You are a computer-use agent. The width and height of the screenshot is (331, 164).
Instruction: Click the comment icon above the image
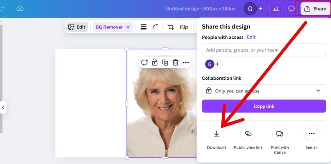tap(144, 63)
